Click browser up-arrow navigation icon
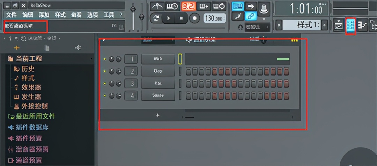The image size is (377, 166). tap(10, 38)
